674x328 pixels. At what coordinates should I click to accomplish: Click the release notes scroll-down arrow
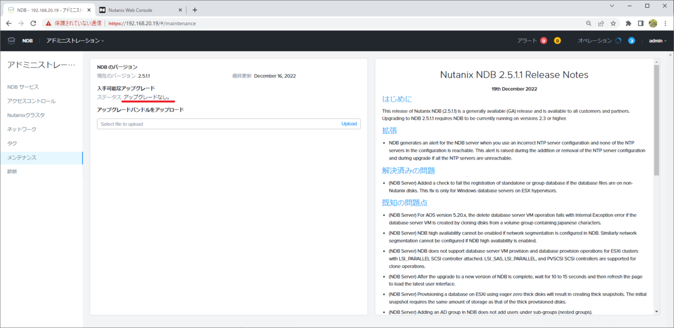point(657,312)
